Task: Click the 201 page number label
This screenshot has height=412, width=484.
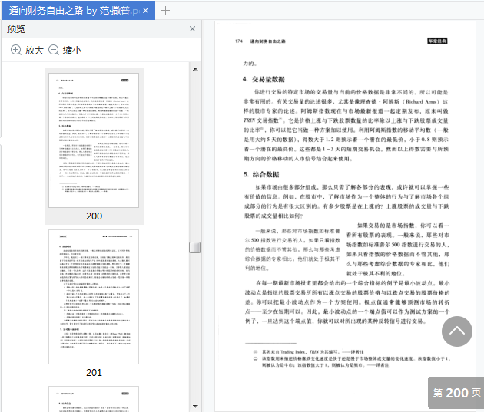Action: pos(94,373)
